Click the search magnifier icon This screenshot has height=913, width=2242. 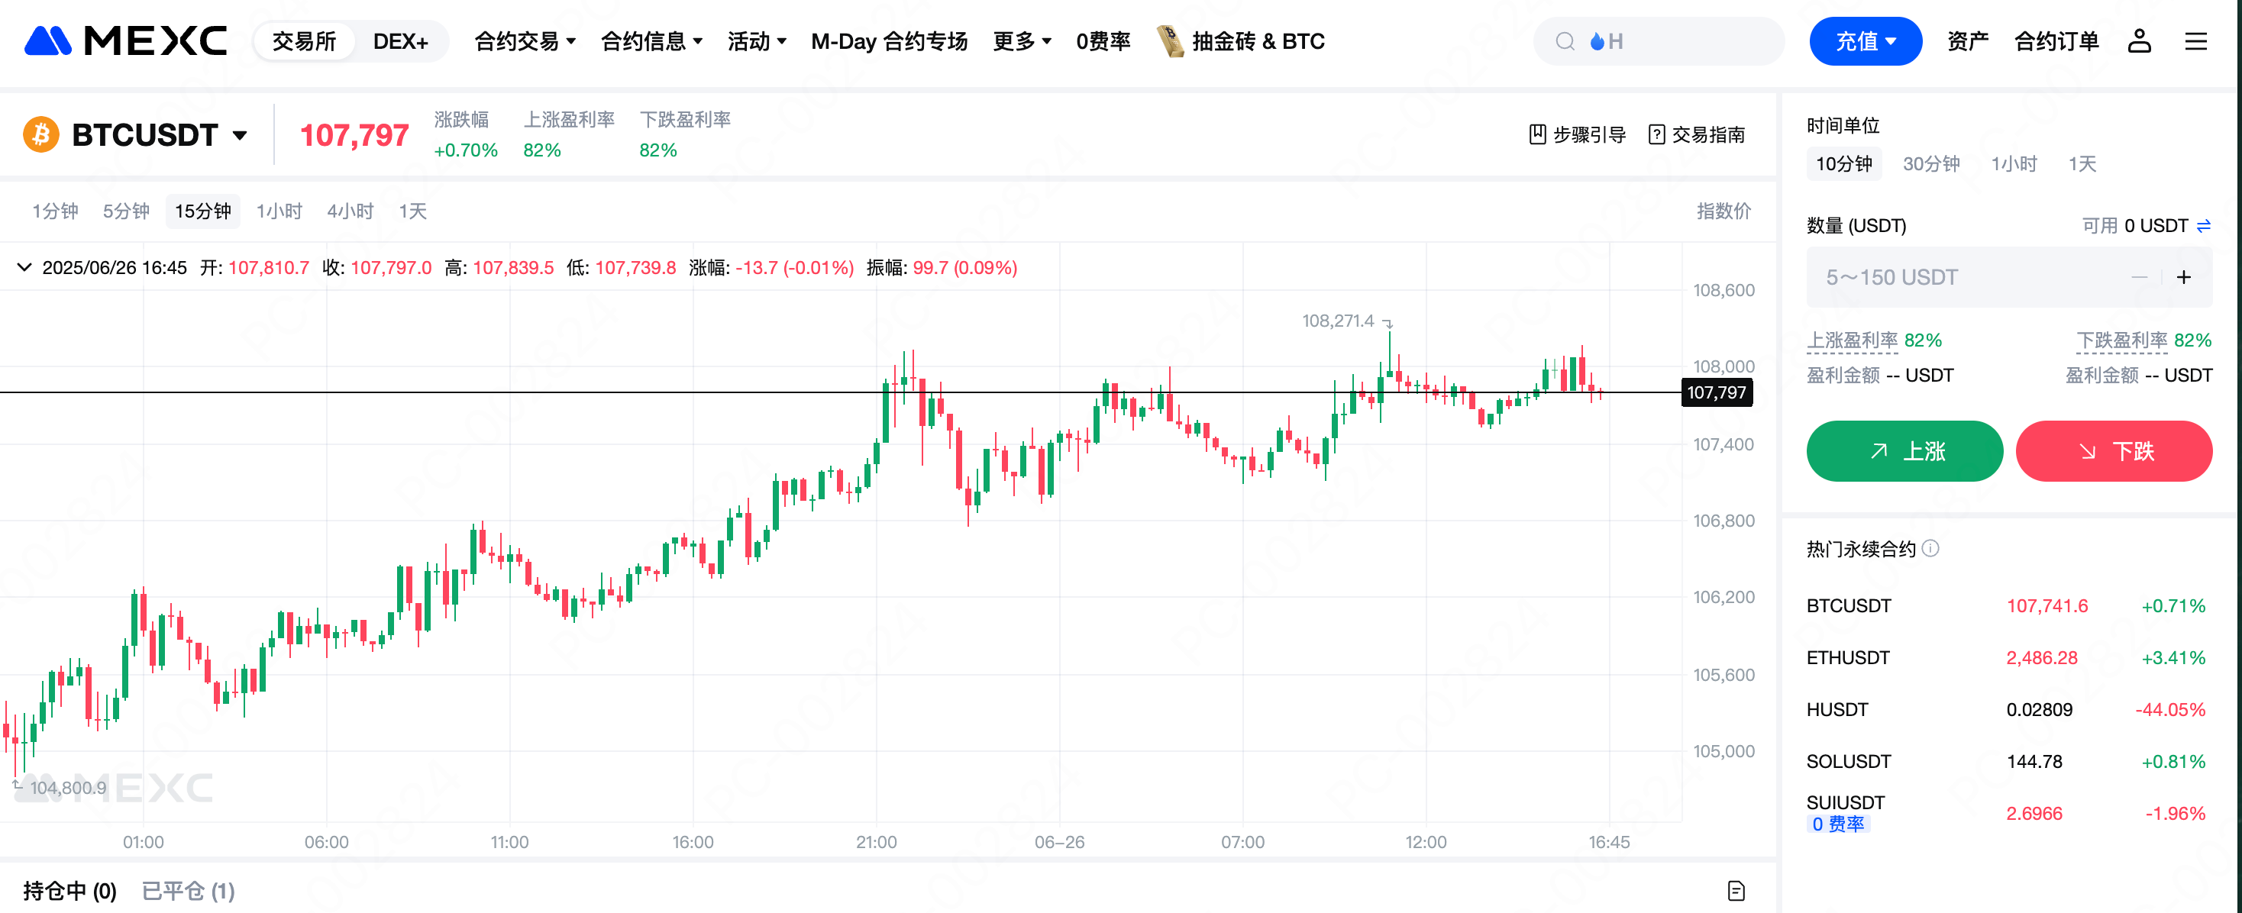(x=1565, y=41)
